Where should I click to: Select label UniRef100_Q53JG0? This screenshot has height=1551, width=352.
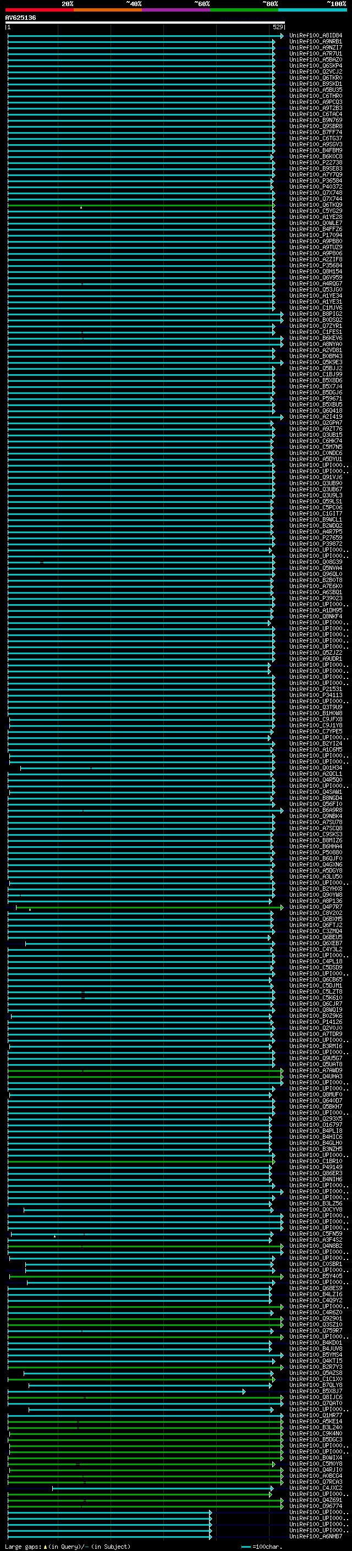315,289
